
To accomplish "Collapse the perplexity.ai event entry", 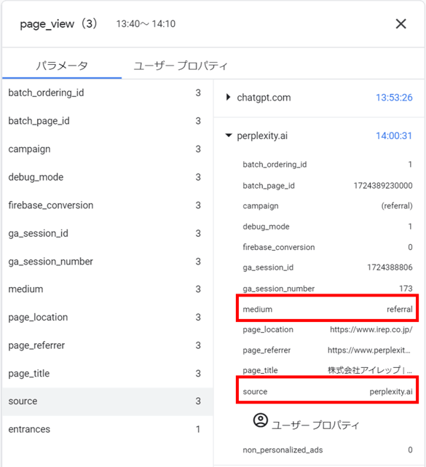I will (229, 136).
